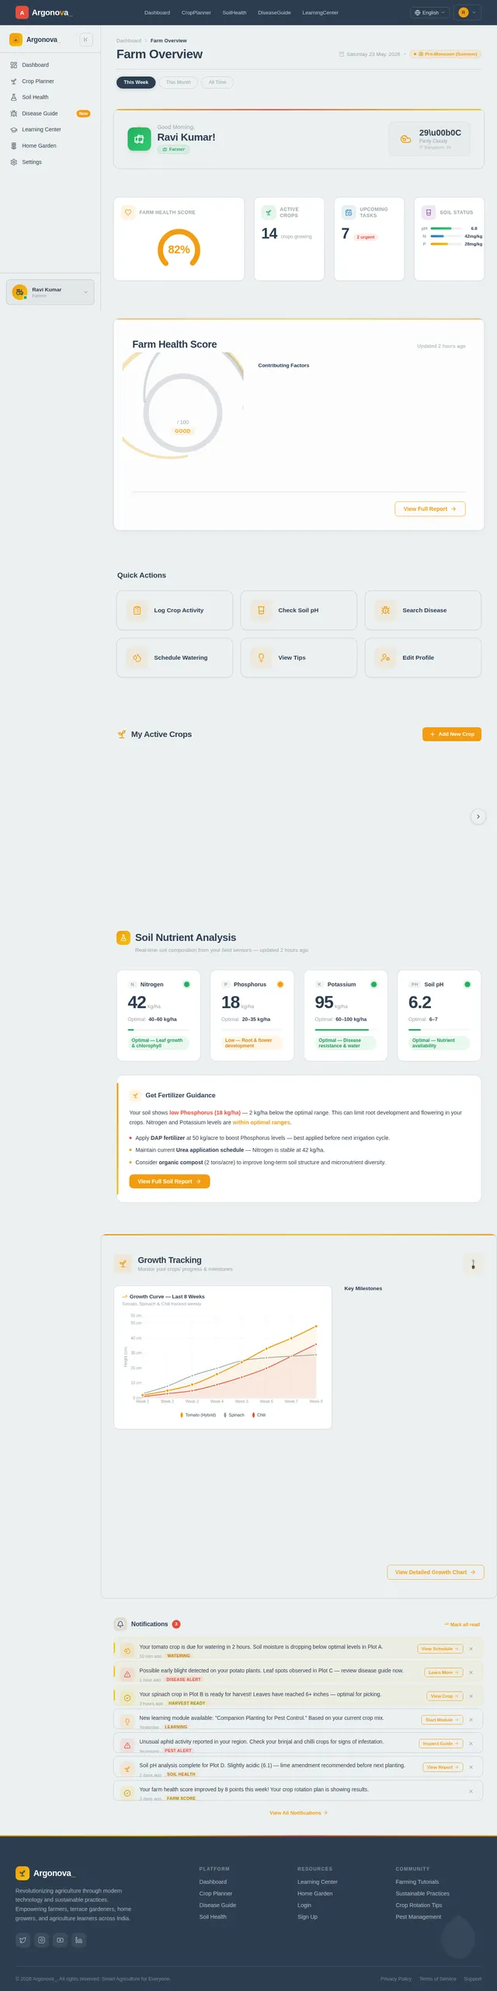
Task: Toggle Tomato (Hybrid) series in chart legend
Action: point(198,1414)
